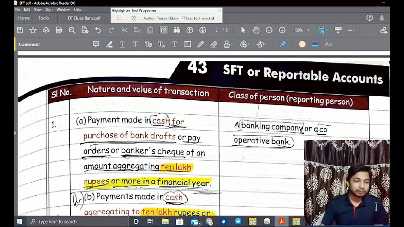
Task: Add a sticky note comment
Action: point(96,44)
